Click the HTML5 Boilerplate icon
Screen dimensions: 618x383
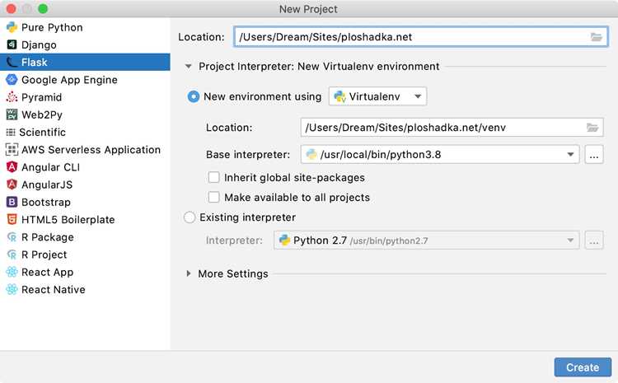pyautogui.click(x=12, y=219)
